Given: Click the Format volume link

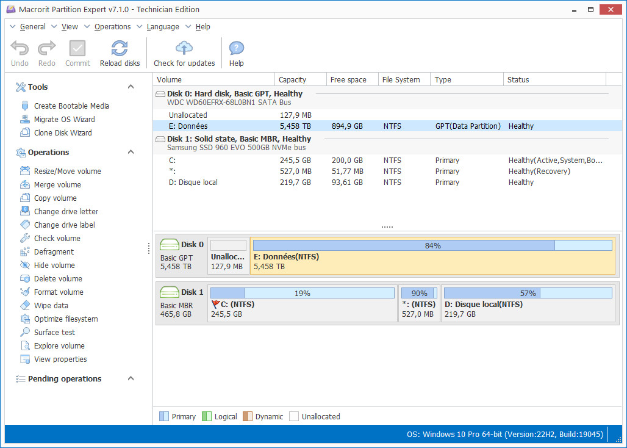Looking at the screenshot, I should (x=59, y=292).
